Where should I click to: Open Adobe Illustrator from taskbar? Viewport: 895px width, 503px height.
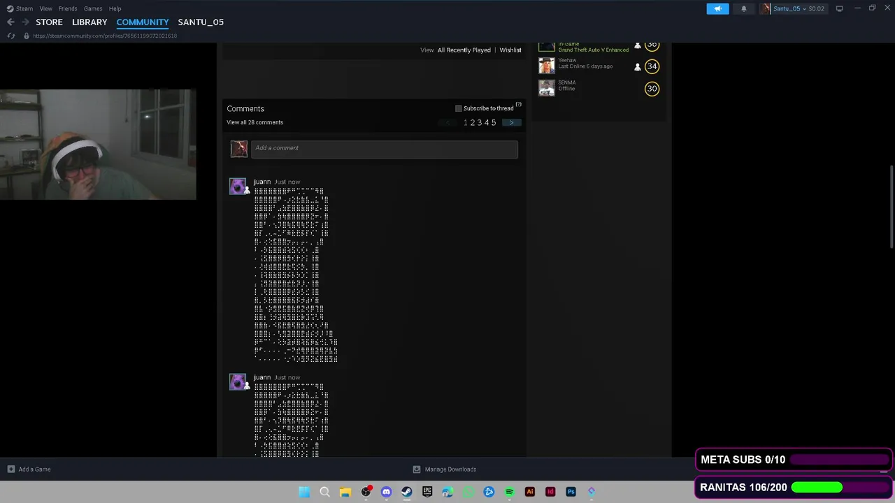(x=530, y=492)
